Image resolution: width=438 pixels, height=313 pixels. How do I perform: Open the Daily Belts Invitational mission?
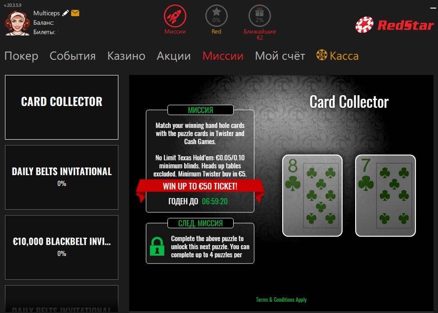62,177
